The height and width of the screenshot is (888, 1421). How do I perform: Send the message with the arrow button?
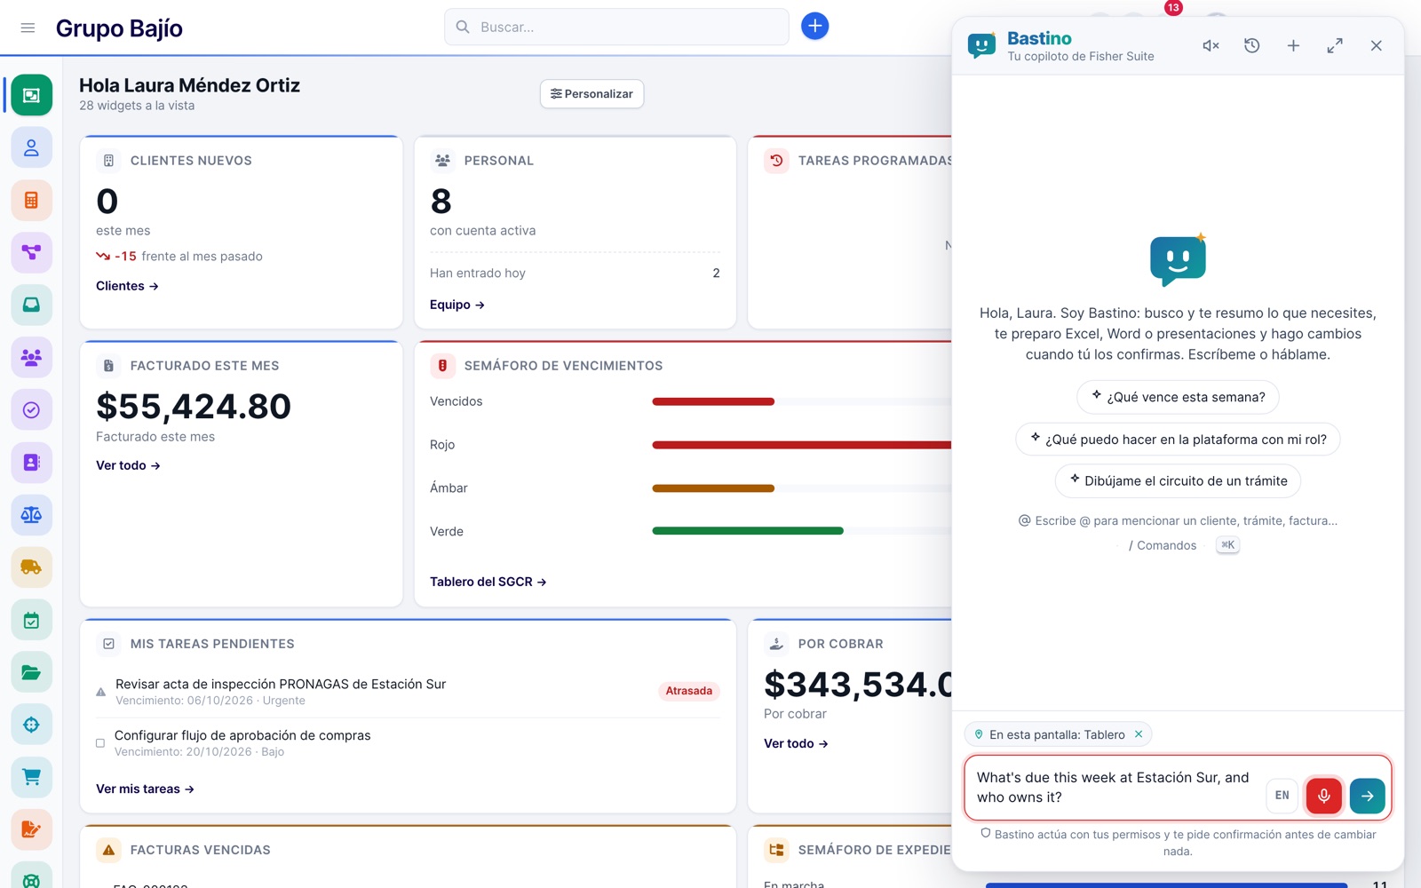pyautogui.click(x=1367, y=796)
